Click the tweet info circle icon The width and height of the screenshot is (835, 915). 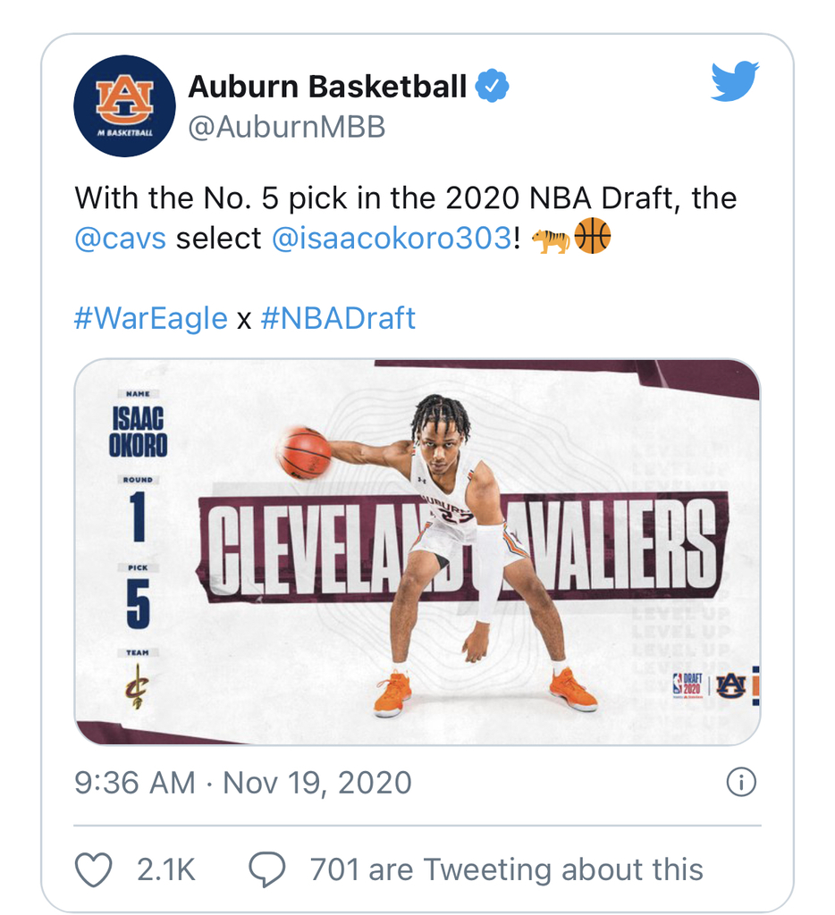[741, 782]
